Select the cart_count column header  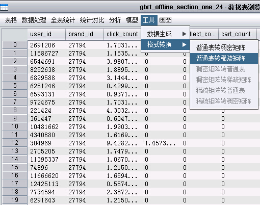pyautogui.click(x=238, y=34)
